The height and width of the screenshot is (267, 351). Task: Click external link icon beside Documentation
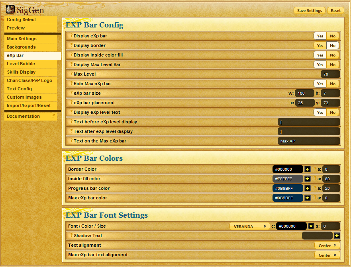tap(53, 116)
